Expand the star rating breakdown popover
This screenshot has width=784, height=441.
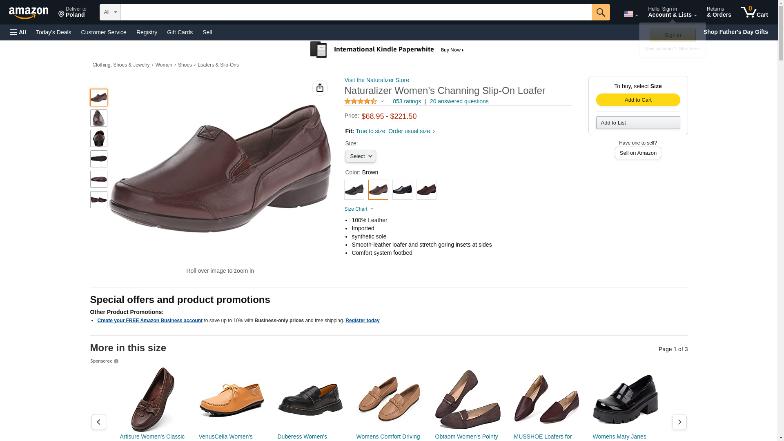coord(382,101)
